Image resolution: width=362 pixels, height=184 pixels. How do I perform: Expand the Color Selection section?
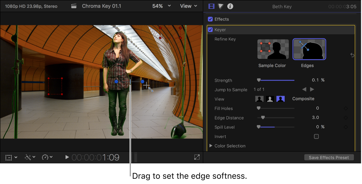(x=211, y=146)
